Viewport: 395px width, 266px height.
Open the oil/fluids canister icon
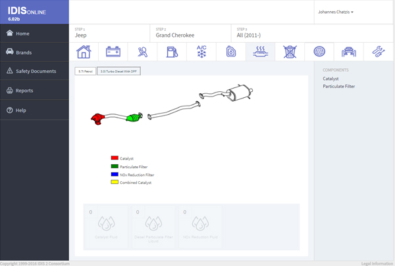[231, 52]
